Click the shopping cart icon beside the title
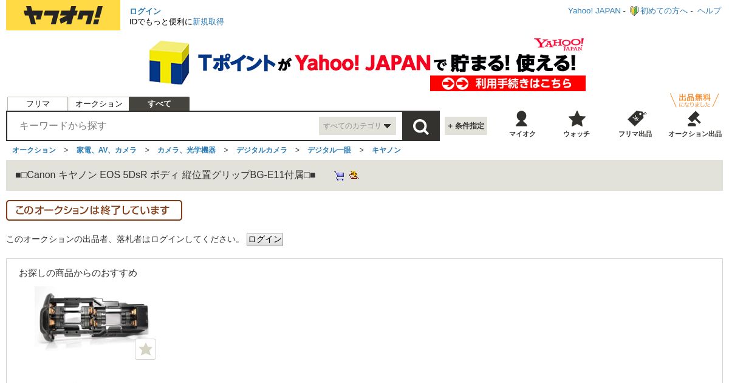 339,176
